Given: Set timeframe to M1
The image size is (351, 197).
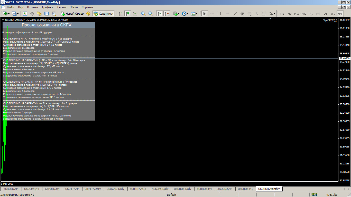Looking at the screenshot, I should (x=282, y=14).
